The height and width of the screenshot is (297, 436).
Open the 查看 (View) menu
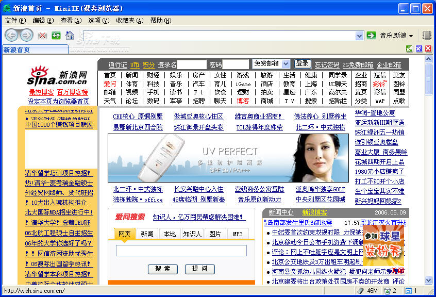click(71, 21)
